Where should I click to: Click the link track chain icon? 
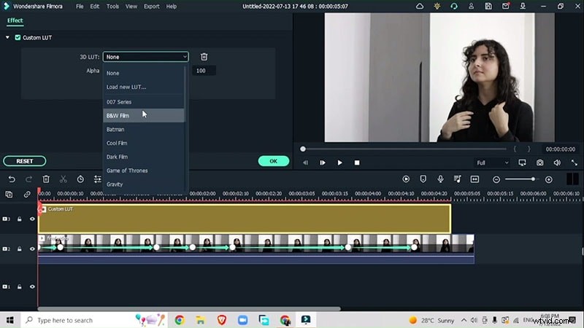[x=27, y=195]
